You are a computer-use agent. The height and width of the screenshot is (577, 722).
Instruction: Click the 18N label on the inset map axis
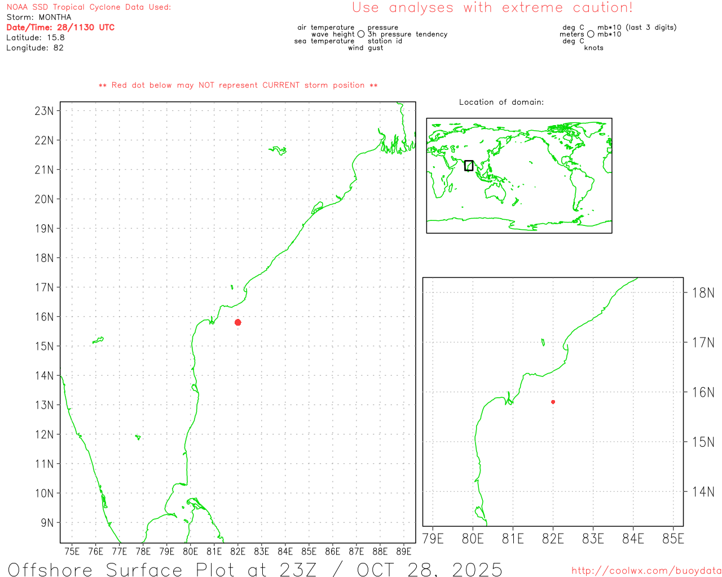[703, 292]
